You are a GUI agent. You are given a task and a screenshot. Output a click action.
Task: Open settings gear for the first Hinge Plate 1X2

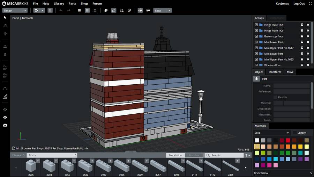(308, 25)
